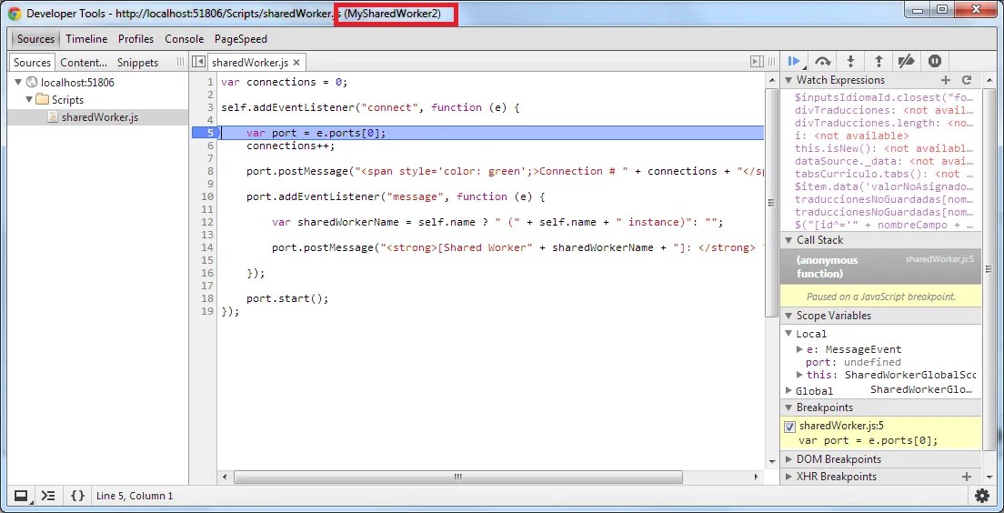The width and height of the screenshot is (1004, 513).
Task: Step over next function call
Action: point(822,62)
